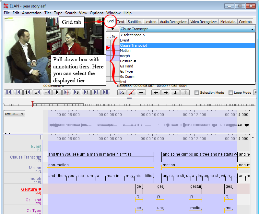Enable Loop Mode checkbox

click(230, 93)
